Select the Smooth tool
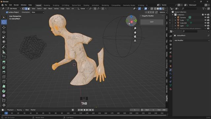Image resolution: width=211 pixels, height=119 pixels. click(4, 96)
